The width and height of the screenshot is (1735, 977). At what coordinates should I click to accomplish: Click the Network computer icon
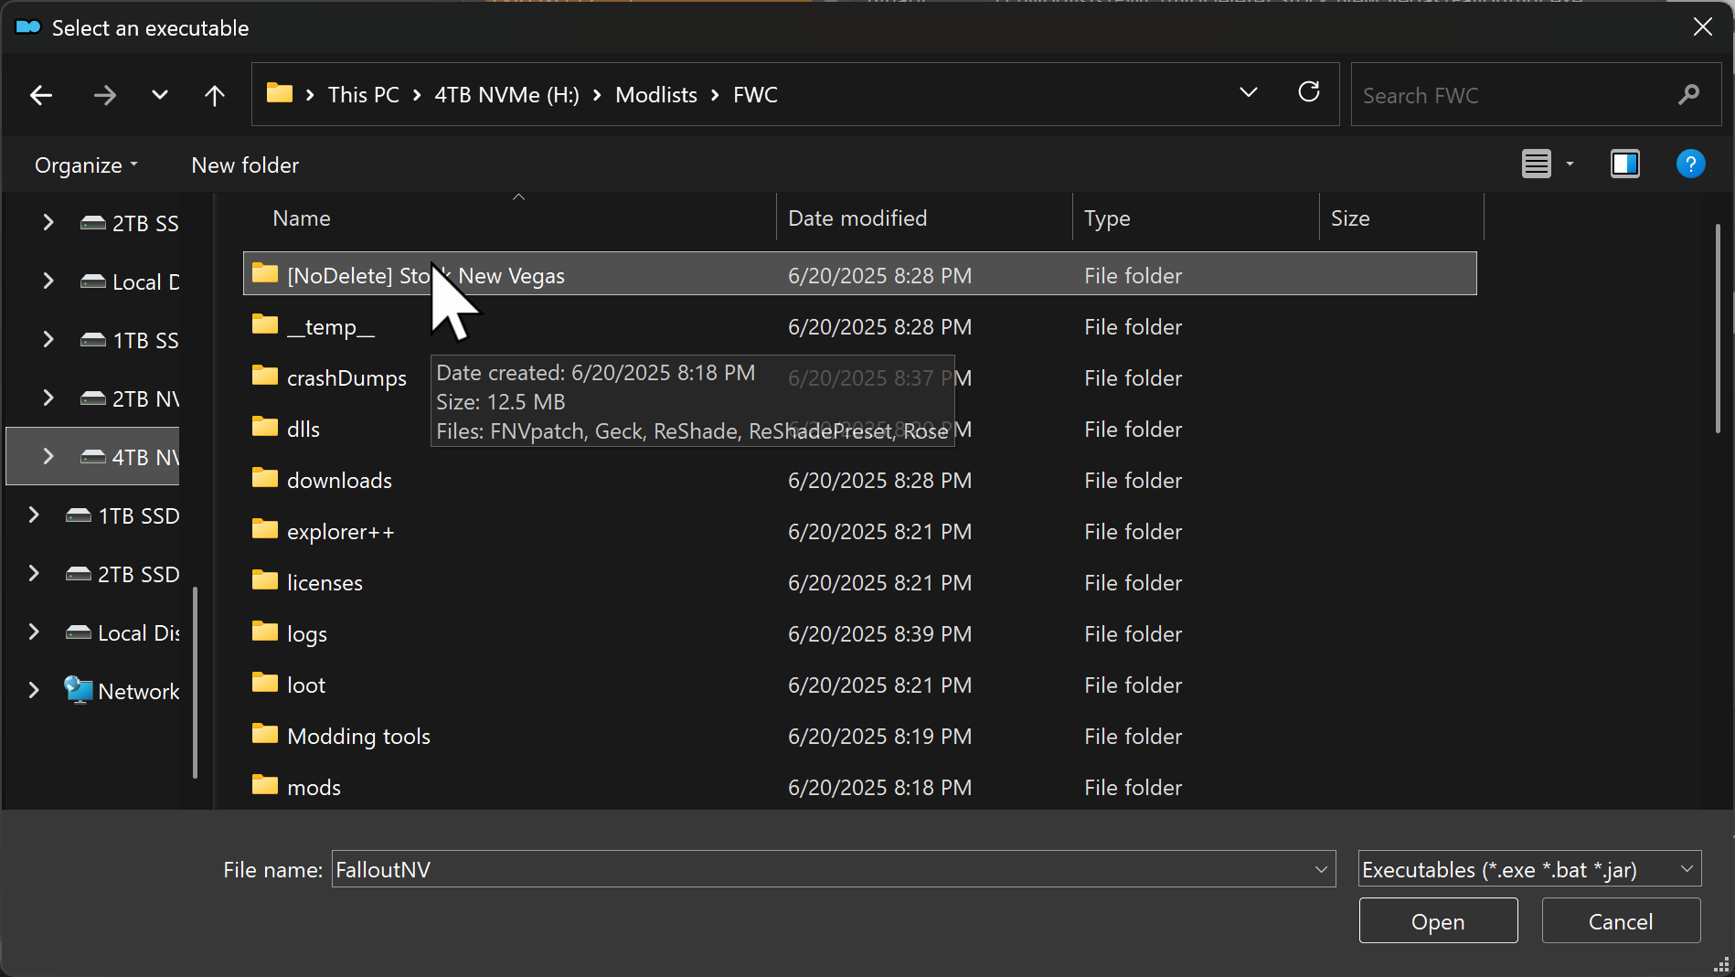79,690
